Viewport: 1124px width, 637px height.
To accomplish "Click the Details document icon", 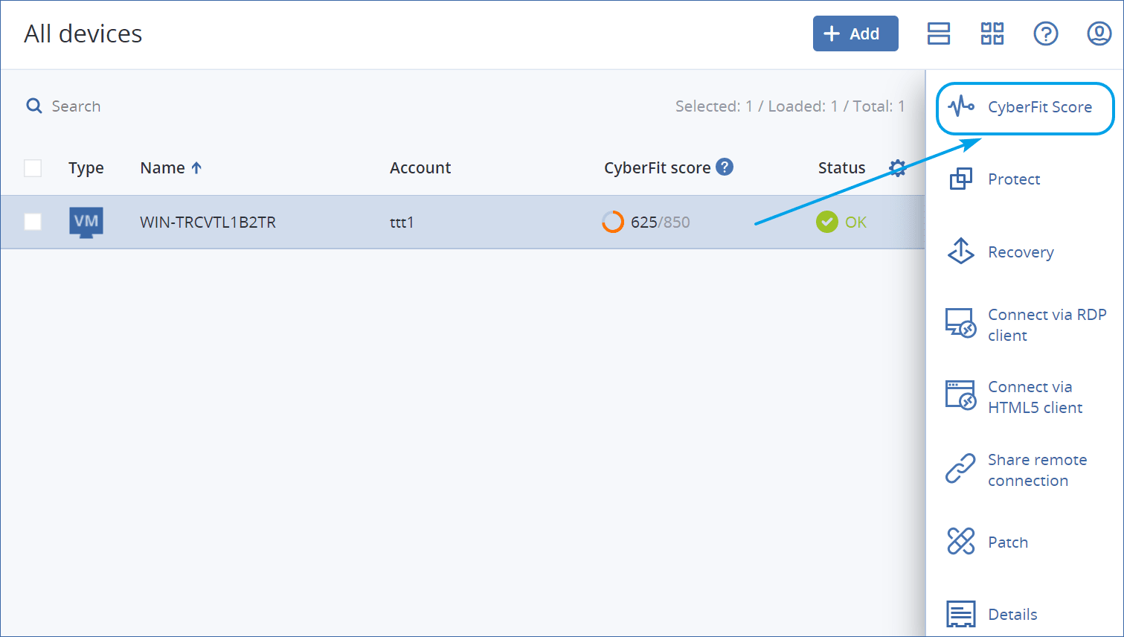I will click(961, 614).
